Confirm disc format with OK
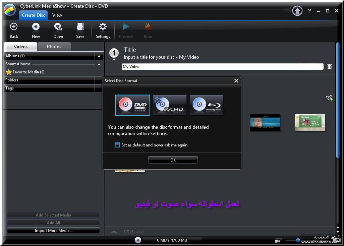This screenshot has width=344, height=246. [x=173, y=160]
